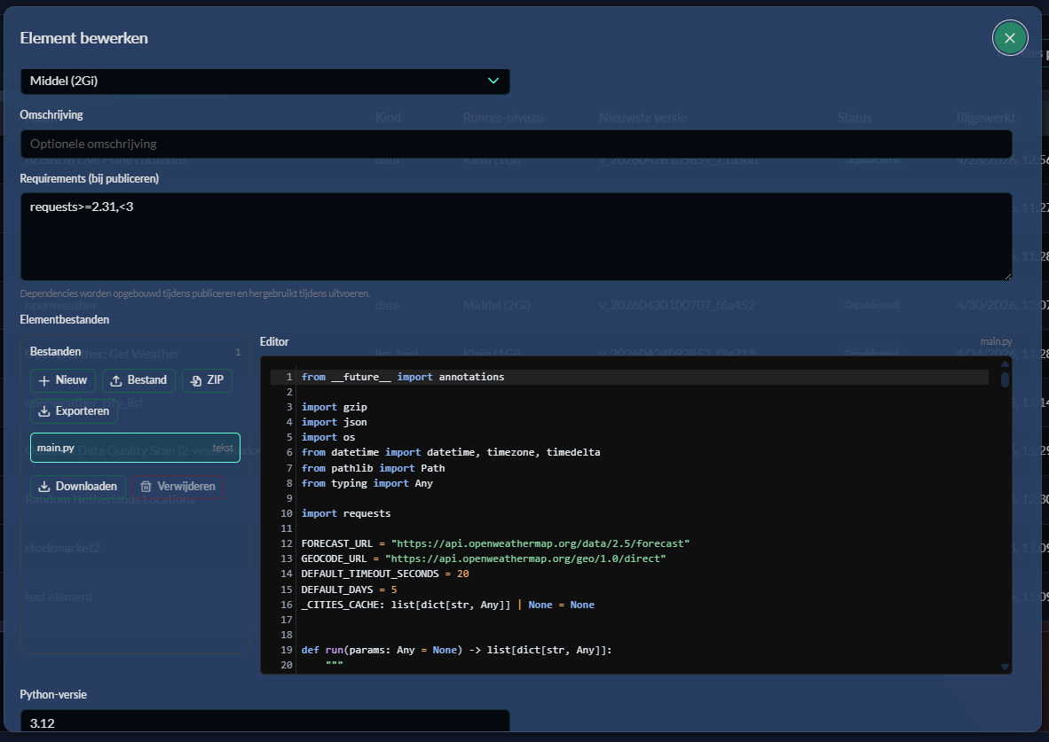Open the Middel (2Gi) runner dropdown

coord(265,81)
